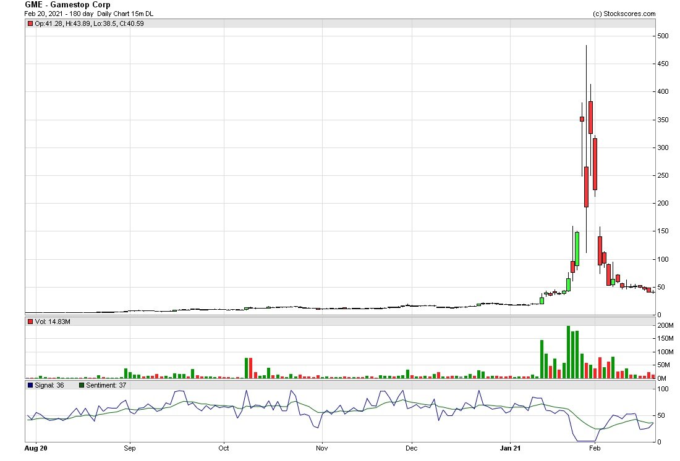
Task: Click the 50M volume axis label
Action: click(663, 365)
